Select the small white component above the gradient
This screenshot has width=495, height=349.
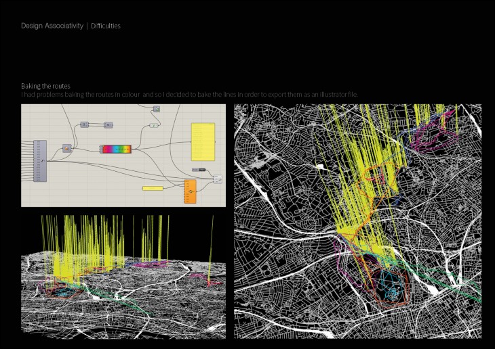click(154, 125)
